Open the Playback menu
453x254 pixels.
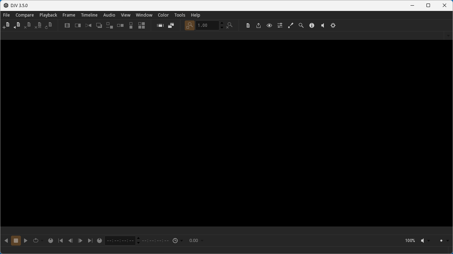tap(48, 15)
